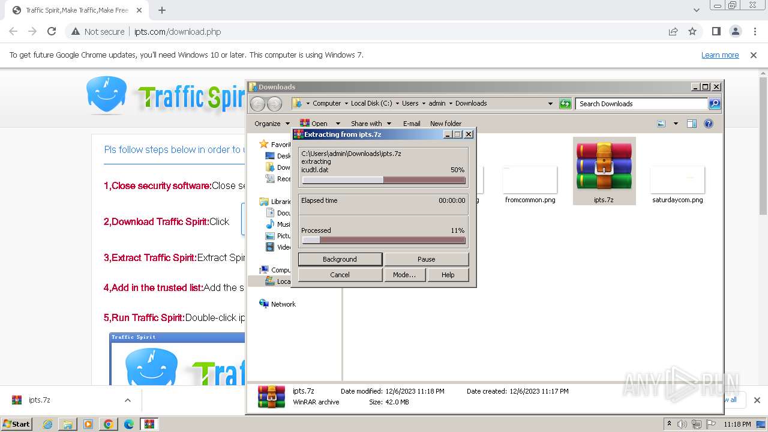Viewport: 768px width, 432px height.
Task: Open the volume control in tray
Action: point(682,424)
